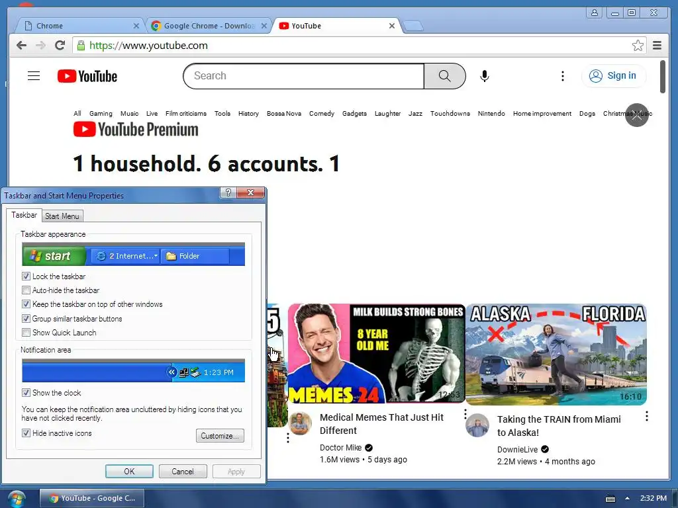678x508 pixels.
Task: Select the Live category chip
Action: 152,113
